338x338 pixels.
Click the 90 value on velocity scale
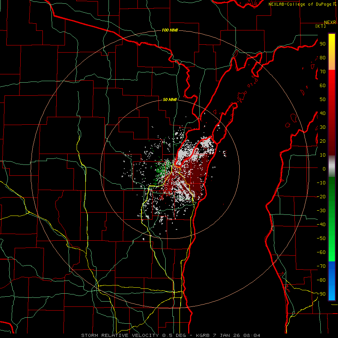pyautogui.click(x=323, y=44)
